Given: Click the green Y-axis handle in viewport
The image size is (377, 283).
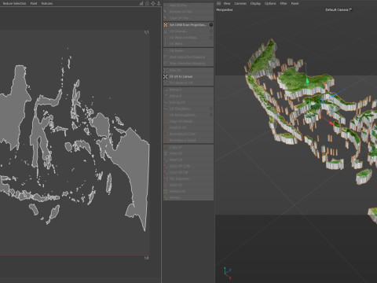Looking at the screenshot, I should pos(307,82).
